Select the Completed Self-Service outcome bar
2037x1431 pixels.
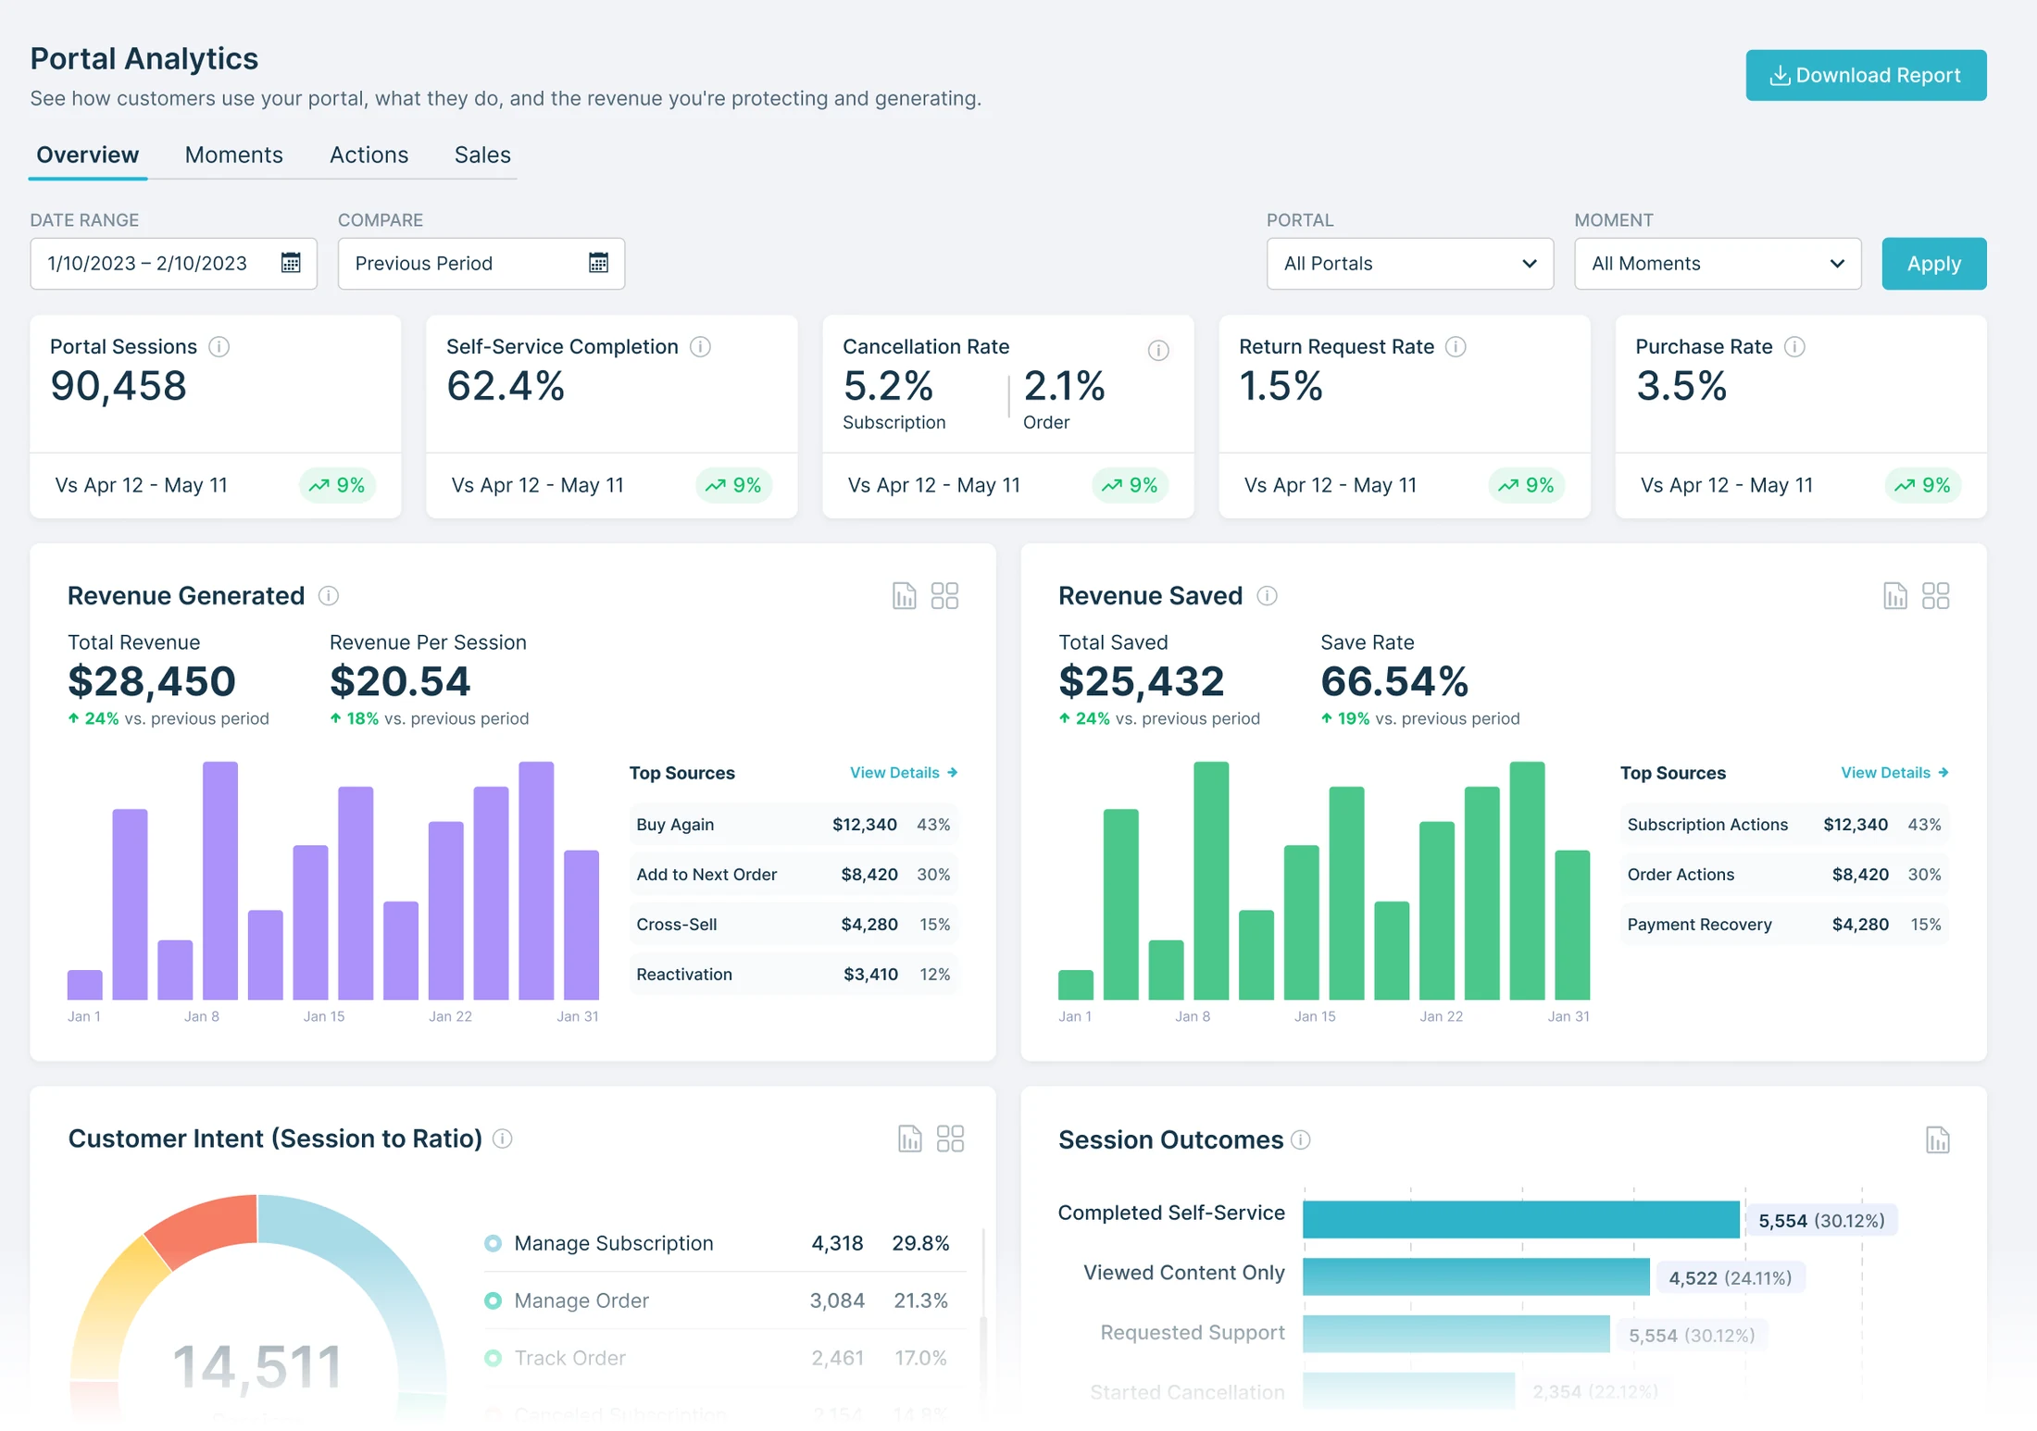[x=1520, y=1219]
